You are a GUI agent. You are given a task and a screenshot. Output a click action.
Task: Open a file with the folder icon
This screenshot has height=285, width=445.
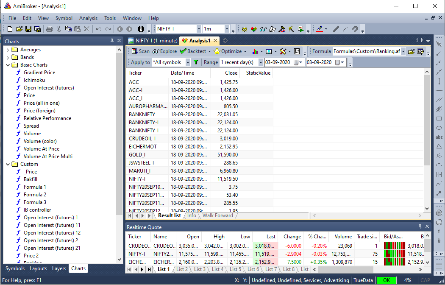click(x=19, y=29)
